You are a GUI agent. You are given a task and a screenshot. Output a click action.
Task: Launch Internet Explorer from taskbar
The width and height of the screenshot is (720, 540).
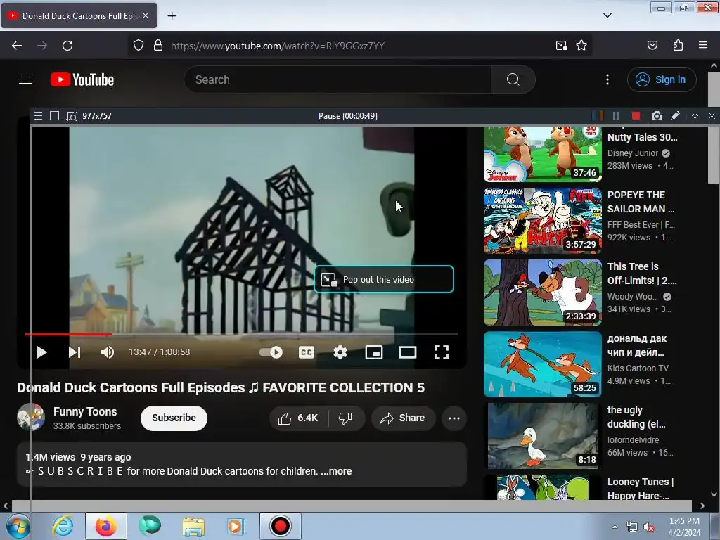[63, 526]
